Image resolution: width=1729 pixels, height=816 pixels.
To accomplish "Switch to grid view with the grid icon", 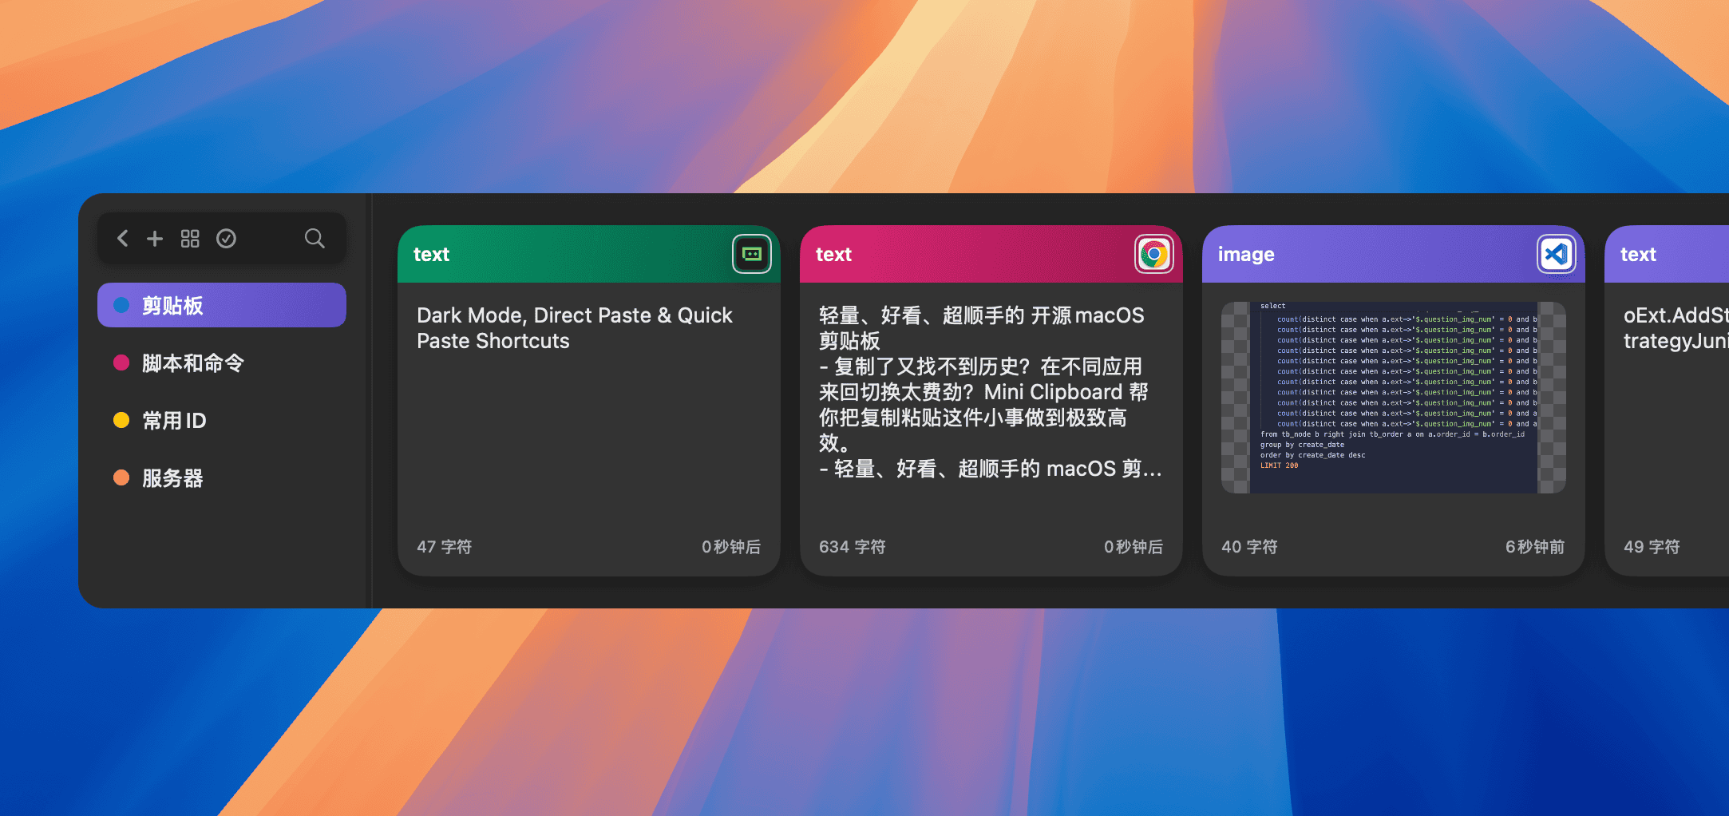I will pyautogui.click(x=190, y=238).
